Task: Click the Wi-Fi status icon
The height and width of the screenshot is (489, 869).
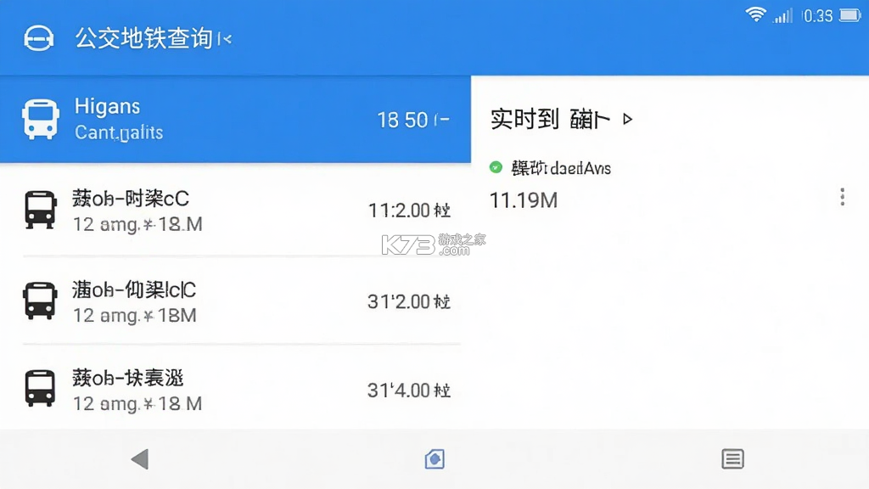Action: 755,14
